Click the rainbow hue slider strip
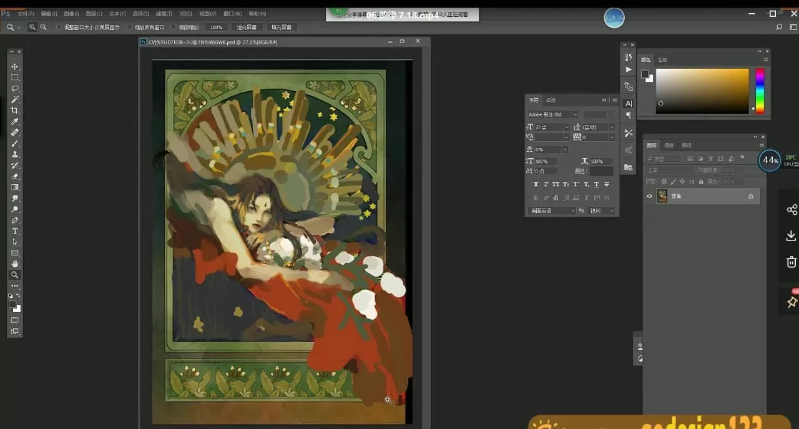Viewport: 799px width, 429px height. 760,91
